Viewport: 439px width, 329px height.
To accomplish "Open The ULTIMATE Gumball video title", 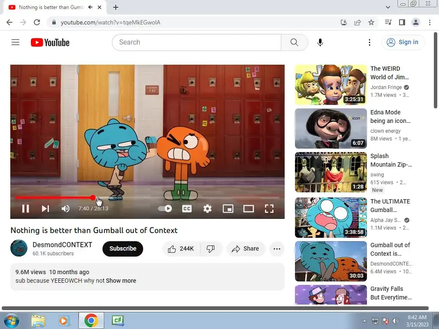I will click(390, 206).
